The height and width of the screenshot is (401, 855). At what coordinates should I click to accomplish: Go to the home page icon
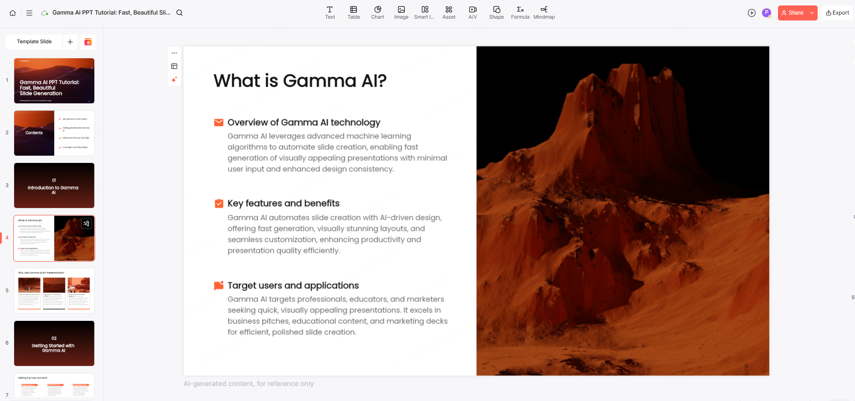(13, 13)
